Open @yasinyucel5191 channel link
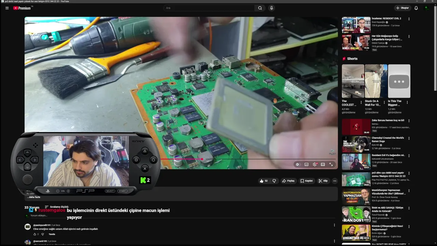Viewport: 437px width, 246px height. [42, 225]
